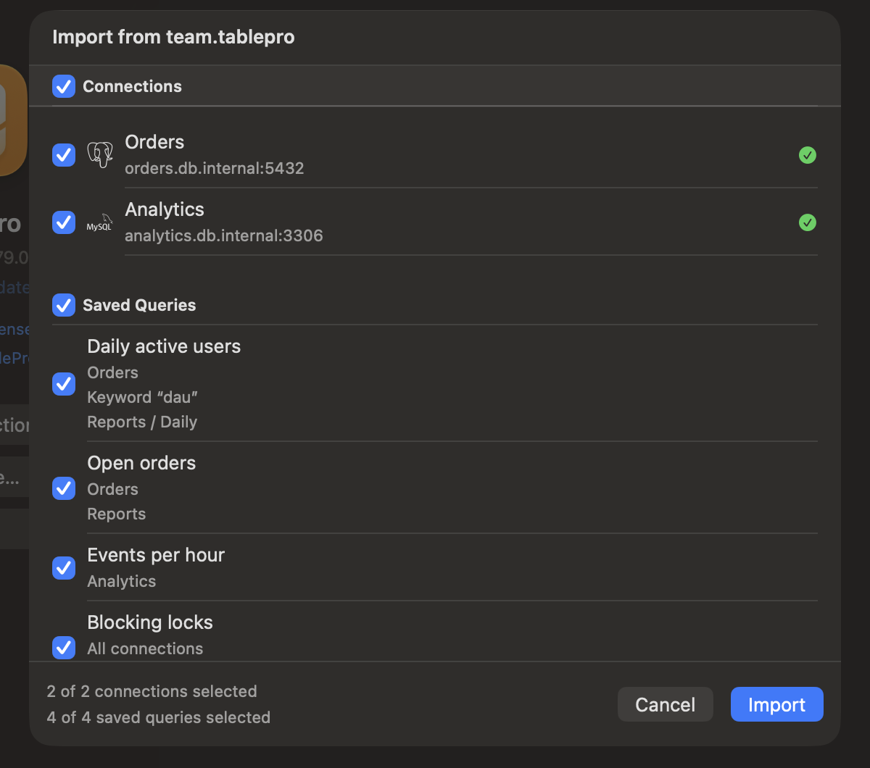This screenshot has height=768, width=870.
Task: Toggle the Analytics connection checkbox
Action: pyautogui.click(x=64, y=222)
